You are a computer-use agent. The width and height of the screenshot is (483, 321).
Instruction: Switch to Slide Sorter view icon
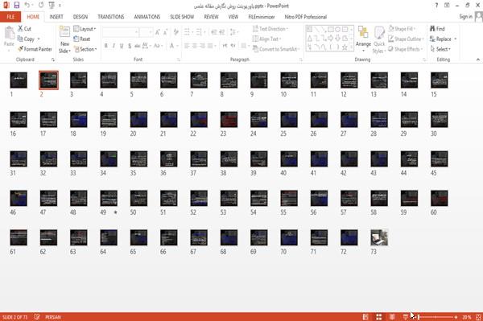[379, 317]
